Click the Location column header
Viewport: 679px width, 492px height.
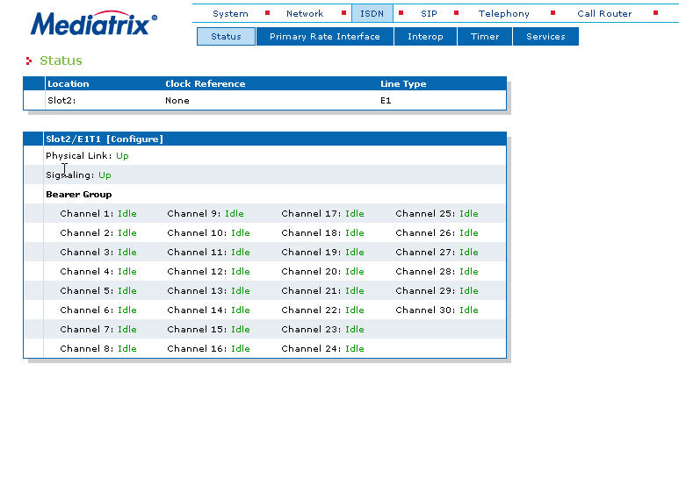pyautogui.click(x=68, y=84)
